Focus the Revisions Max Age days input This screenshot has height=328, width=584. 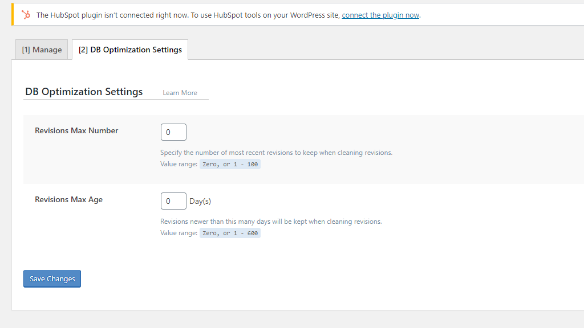click(173, 201)
